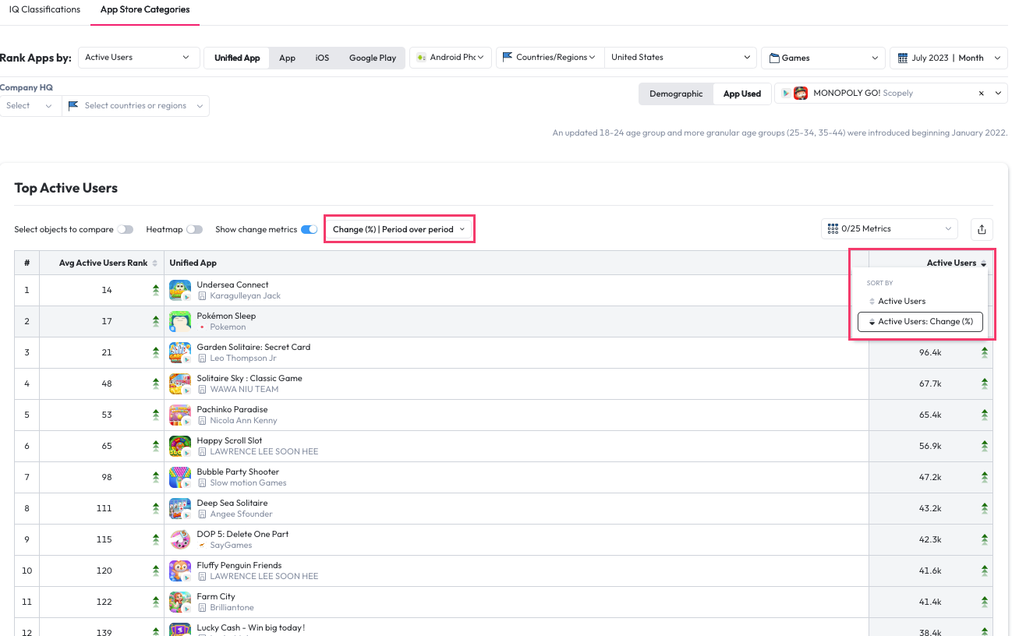The height and width of the screenshot is (636, 1012).
Task: Click active users change icon for 96.4k row
Action: click(x=984, y=352)
